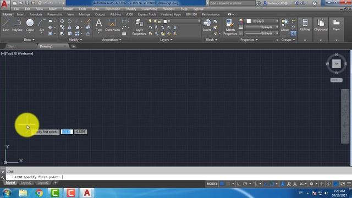Click the Copy tool in Modify panel

pyautogui.click(x=62, y=28)
